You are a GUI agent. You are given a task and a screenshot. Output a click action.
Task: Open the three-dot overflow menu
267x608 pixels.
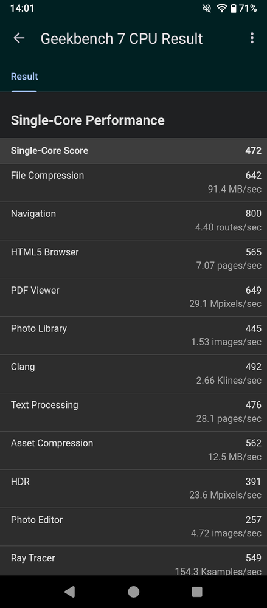[x=252, y=38]
